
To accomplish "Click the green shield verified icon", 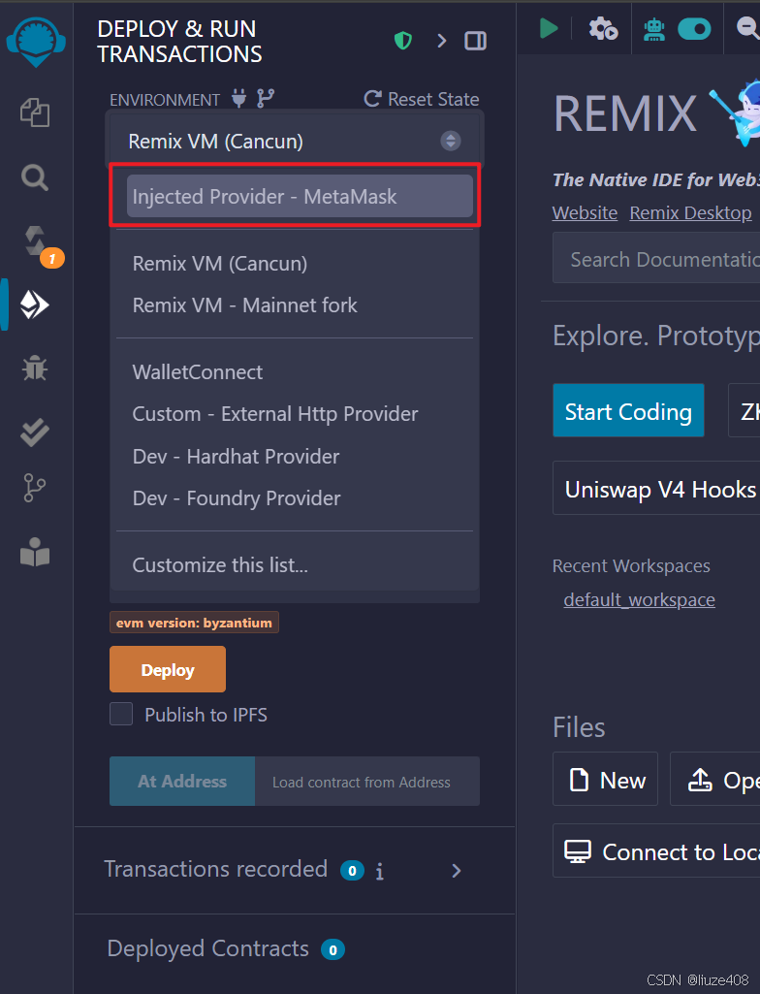I will (403, 41).
